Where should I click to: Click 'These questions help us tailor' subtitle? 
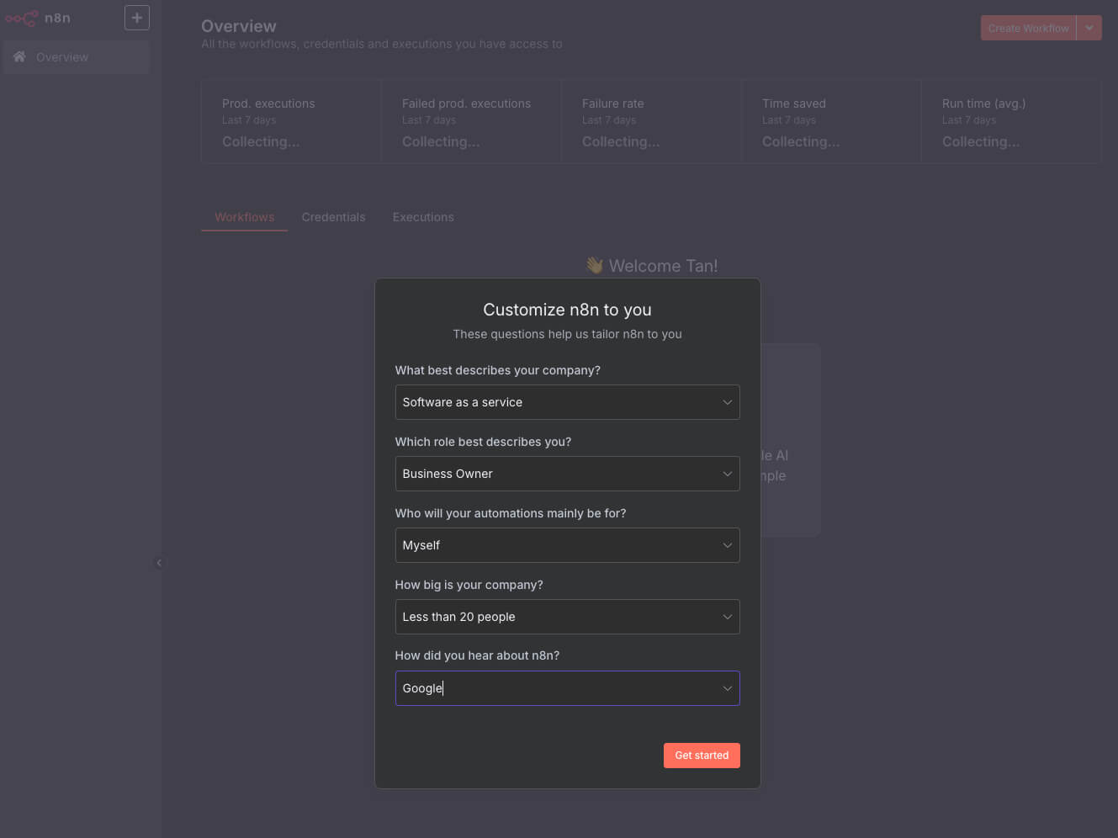(x=568, y=334)
